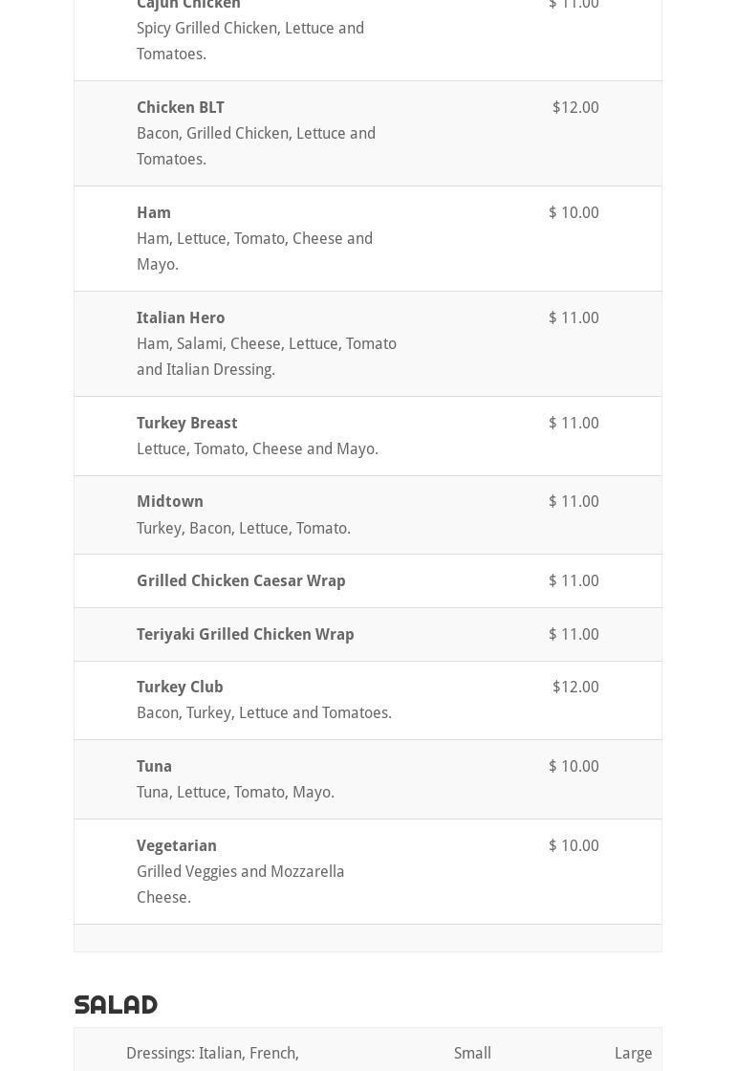Click the Chicken BLT menu item title
This screenshot has width=736, height=1071.
tap(180, 107)
